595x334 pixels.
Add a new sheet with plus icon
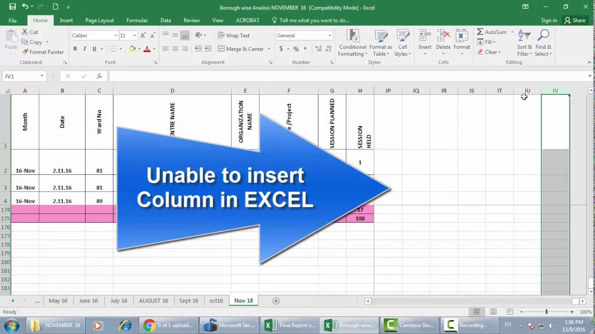click(276, 301)
